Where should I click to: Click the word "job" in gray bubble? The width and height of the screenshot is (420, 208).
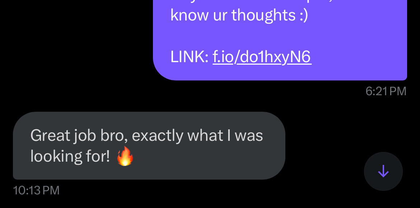84,136
